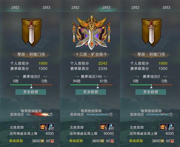180x147 pixels.
Task: Select 3对3 tab in right panel
Action: click(x=166, y=8)
